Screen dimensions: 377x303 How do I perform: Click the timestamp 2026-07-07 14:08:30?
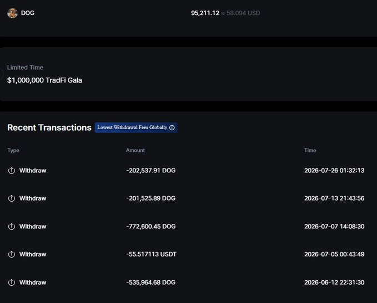pyautogui.click(x=334, y=226)
